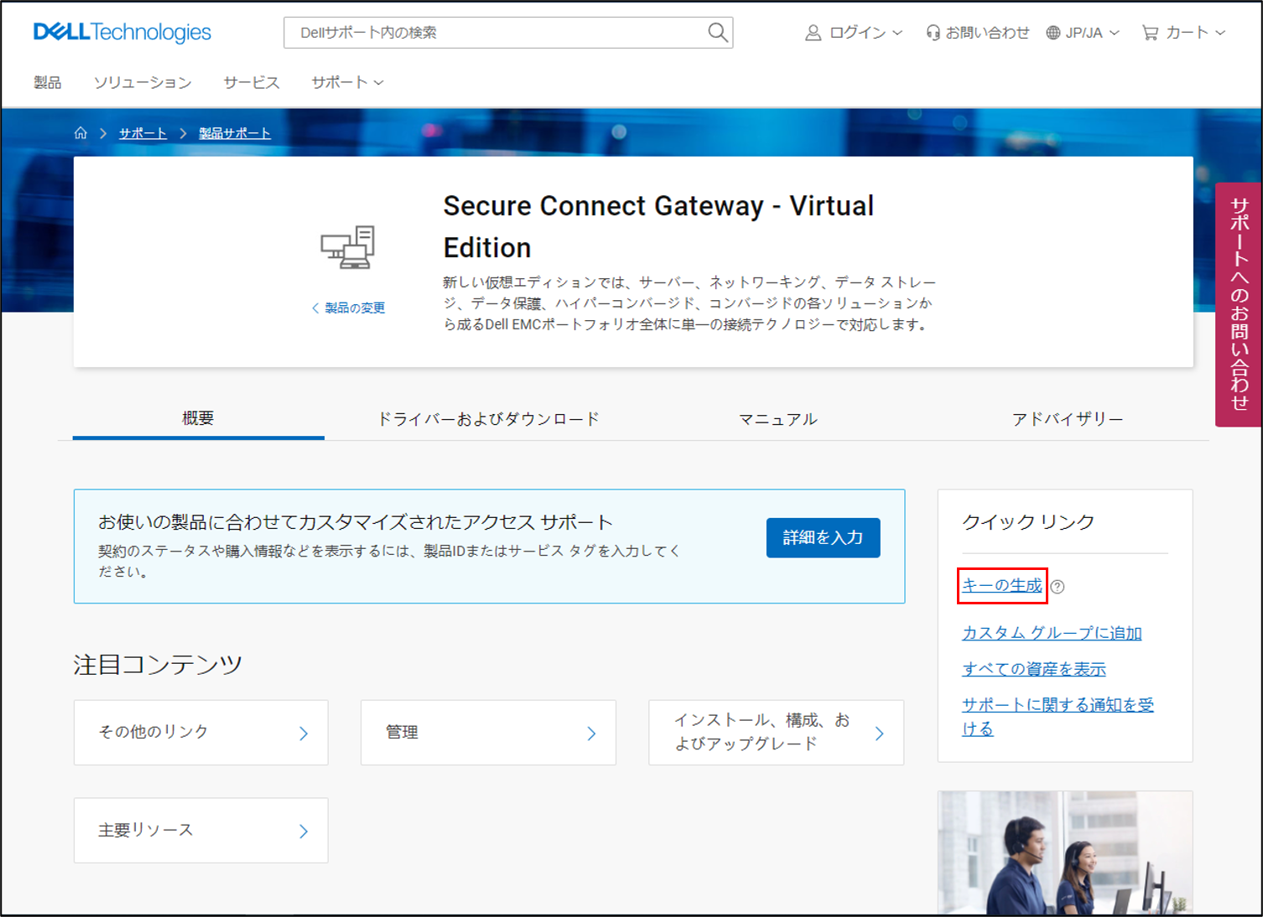Image resolution: width=1263 pixels, height=917 pixels.
Task: Click arrow on 管理 card
Action: 591,733
